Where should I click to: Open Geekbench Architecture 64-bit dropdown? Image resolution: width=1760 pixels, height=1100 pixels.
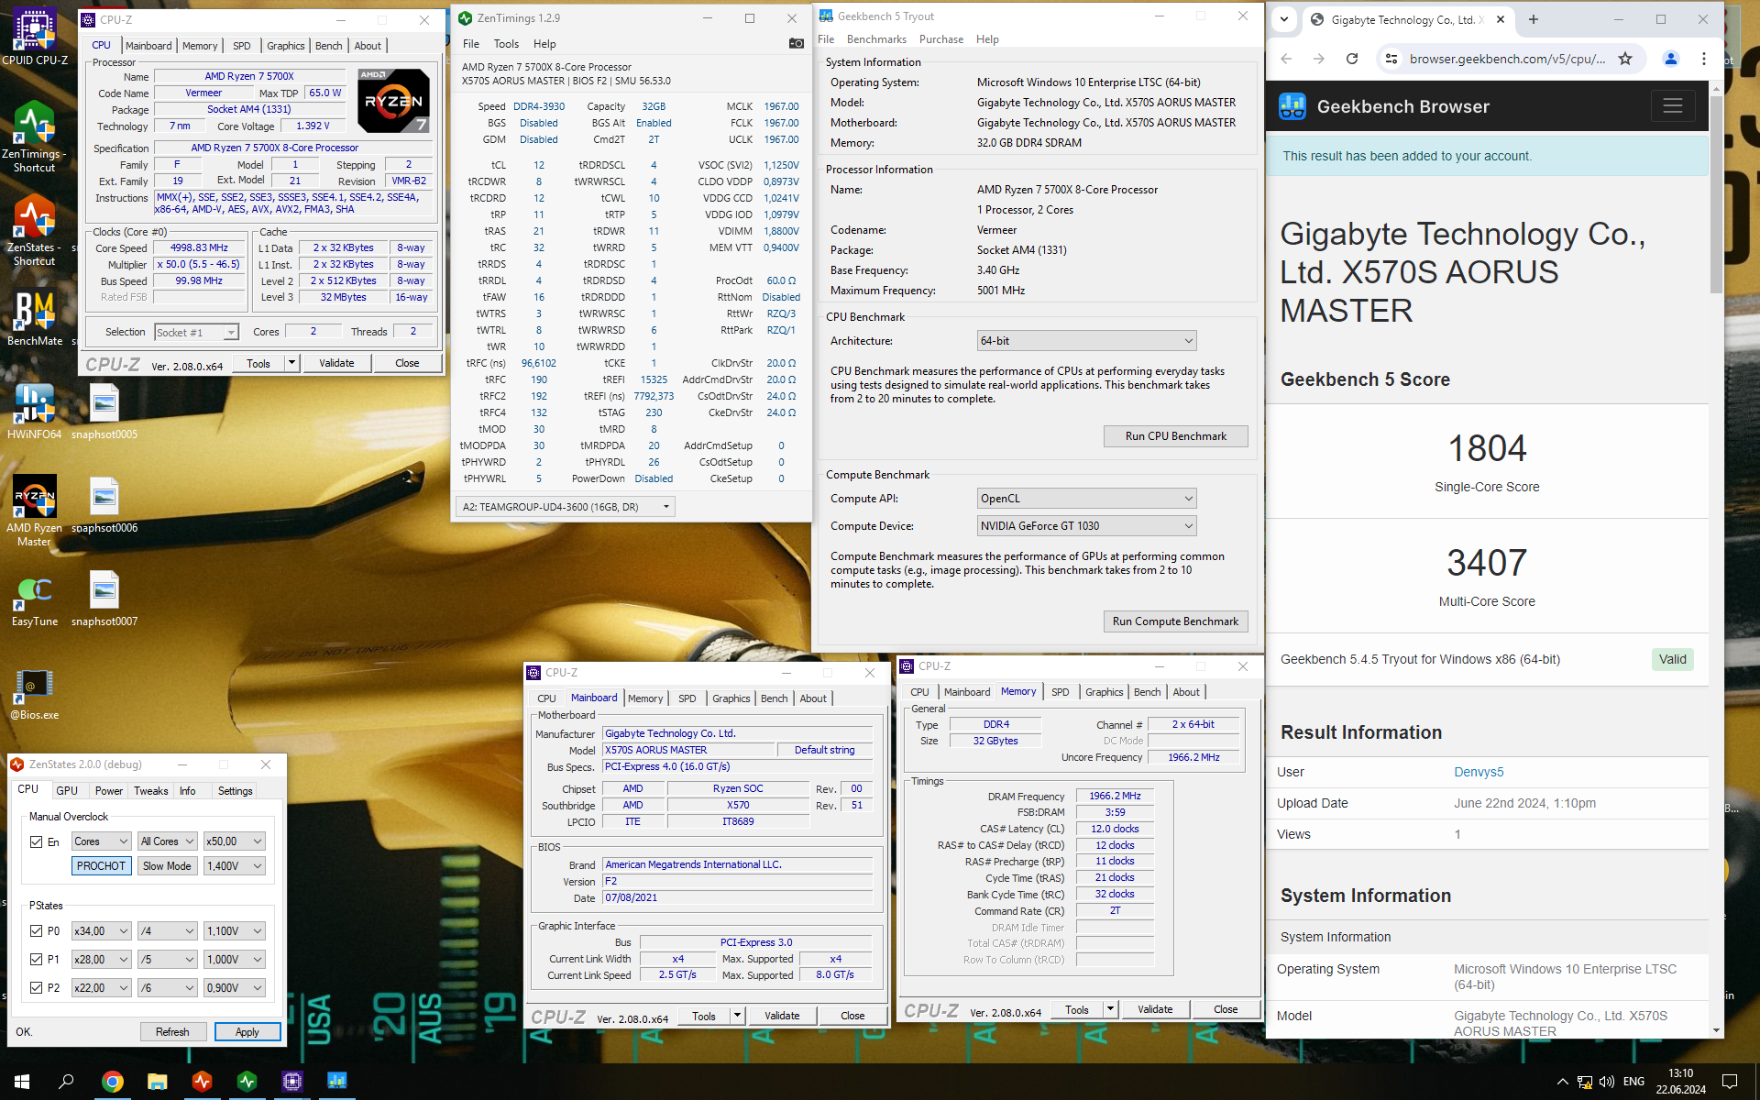[1086, 340]
